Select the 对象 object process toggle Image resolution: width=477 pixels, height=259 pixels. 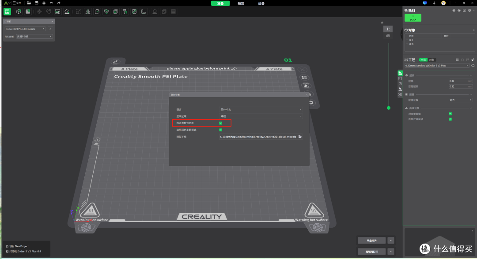432,60
